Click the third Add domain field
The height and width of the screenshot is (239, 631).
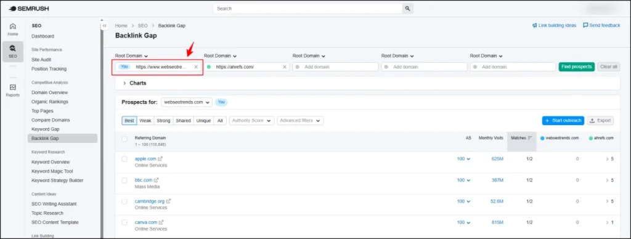tap(513, 67)
